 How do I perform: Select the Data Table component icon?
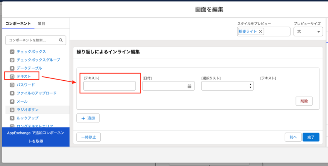(12, 68)
